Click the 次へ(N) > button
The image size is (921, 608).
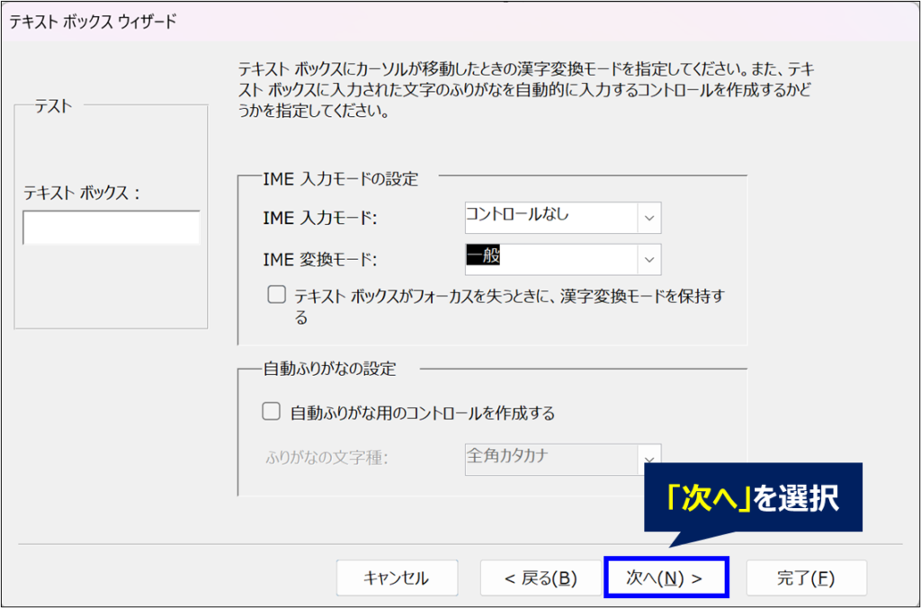click(x=666, y=578)
